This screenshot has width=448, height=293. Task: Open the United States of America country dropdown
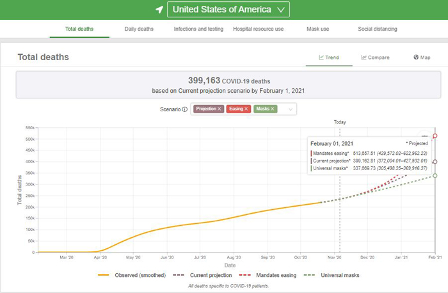pyautogui.click(x=228, y=10)
